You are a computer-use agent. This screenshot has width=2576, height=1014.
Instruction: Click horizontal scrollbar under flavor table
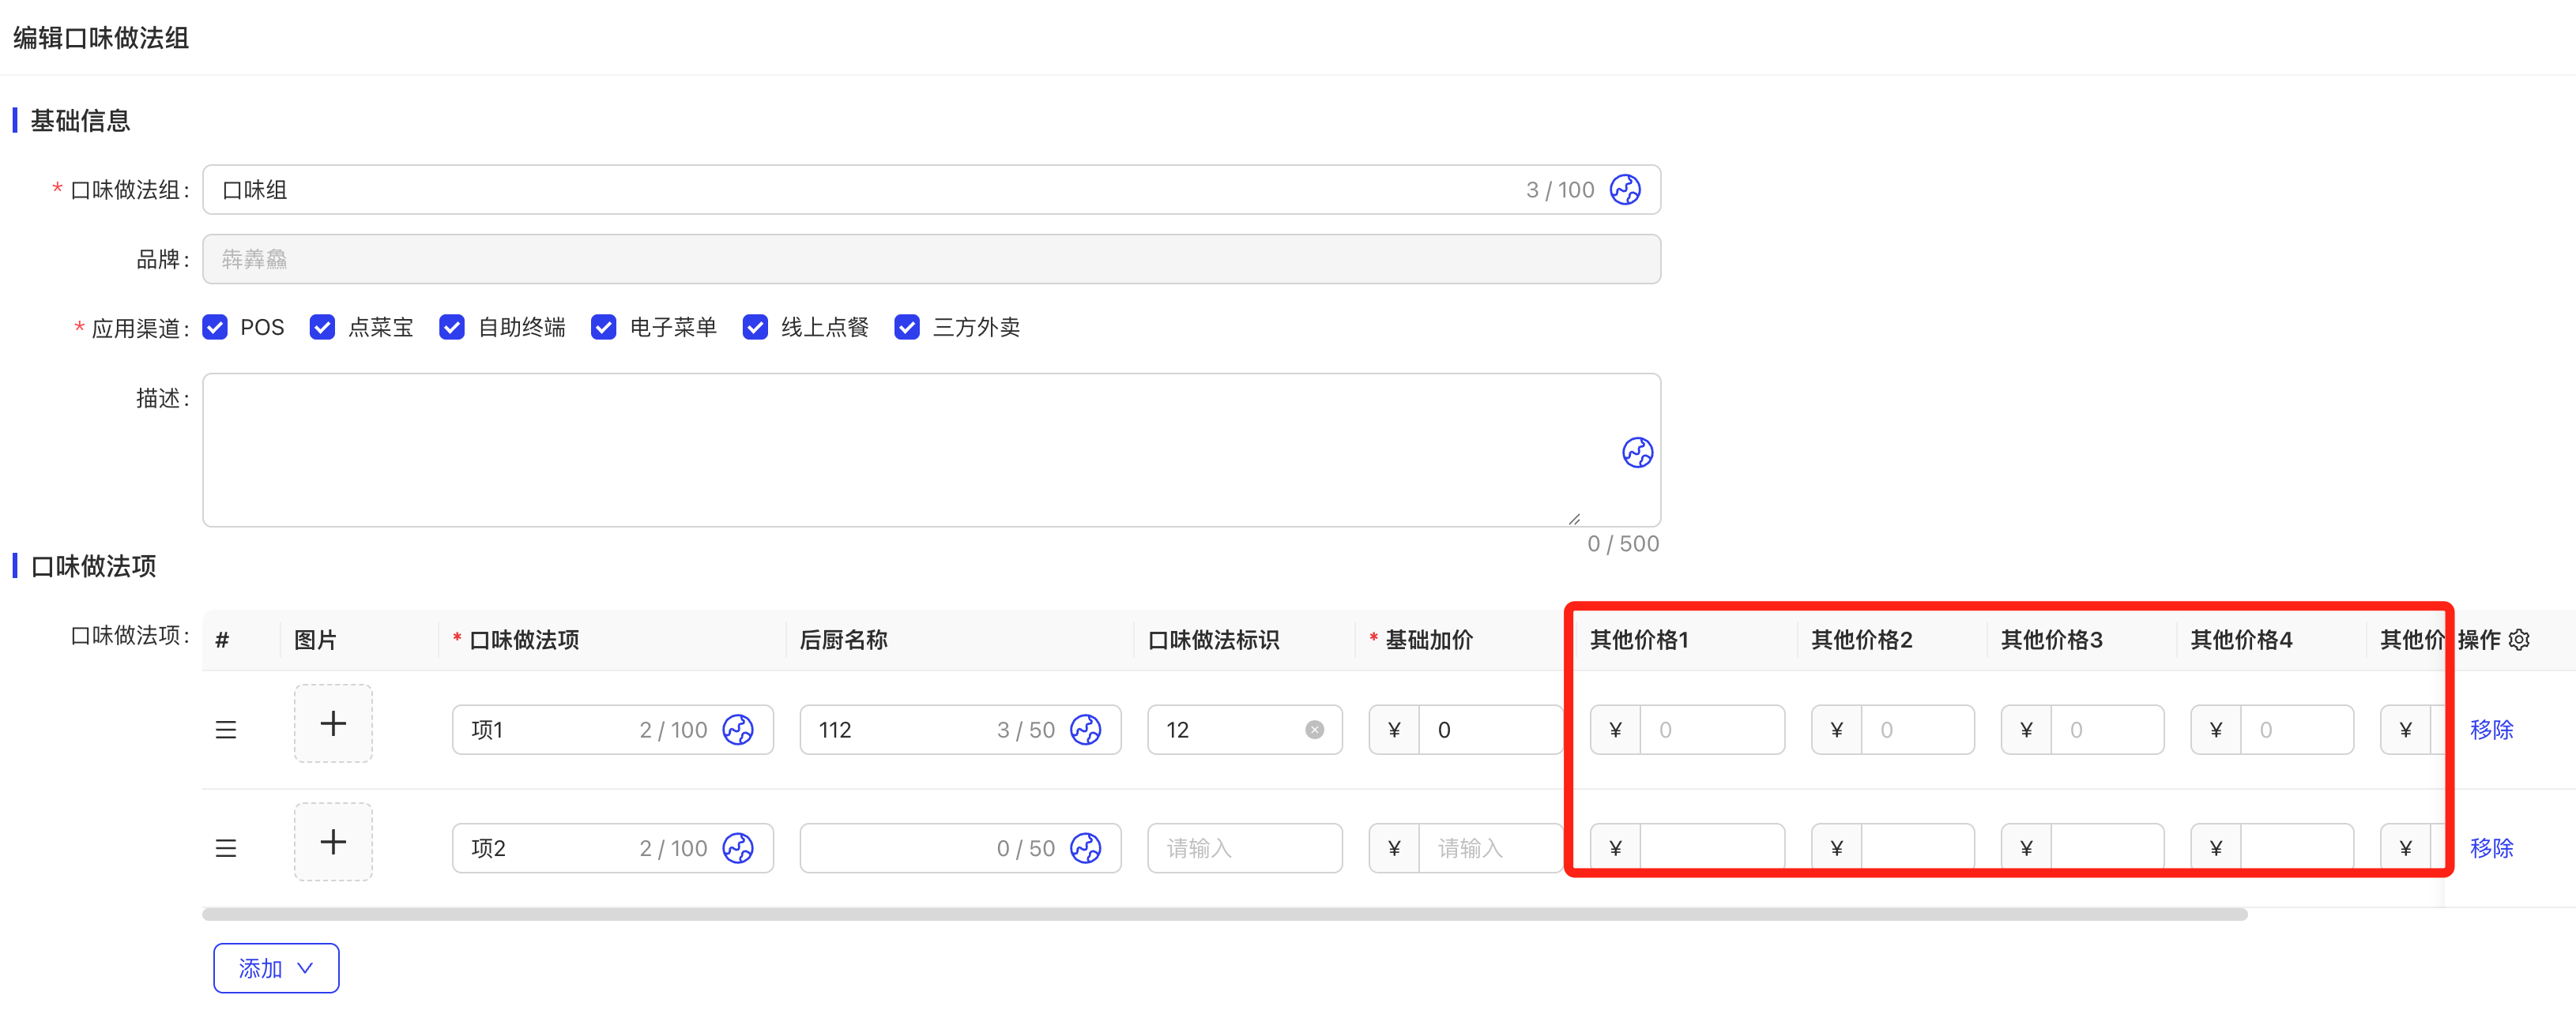[1224, 914]
